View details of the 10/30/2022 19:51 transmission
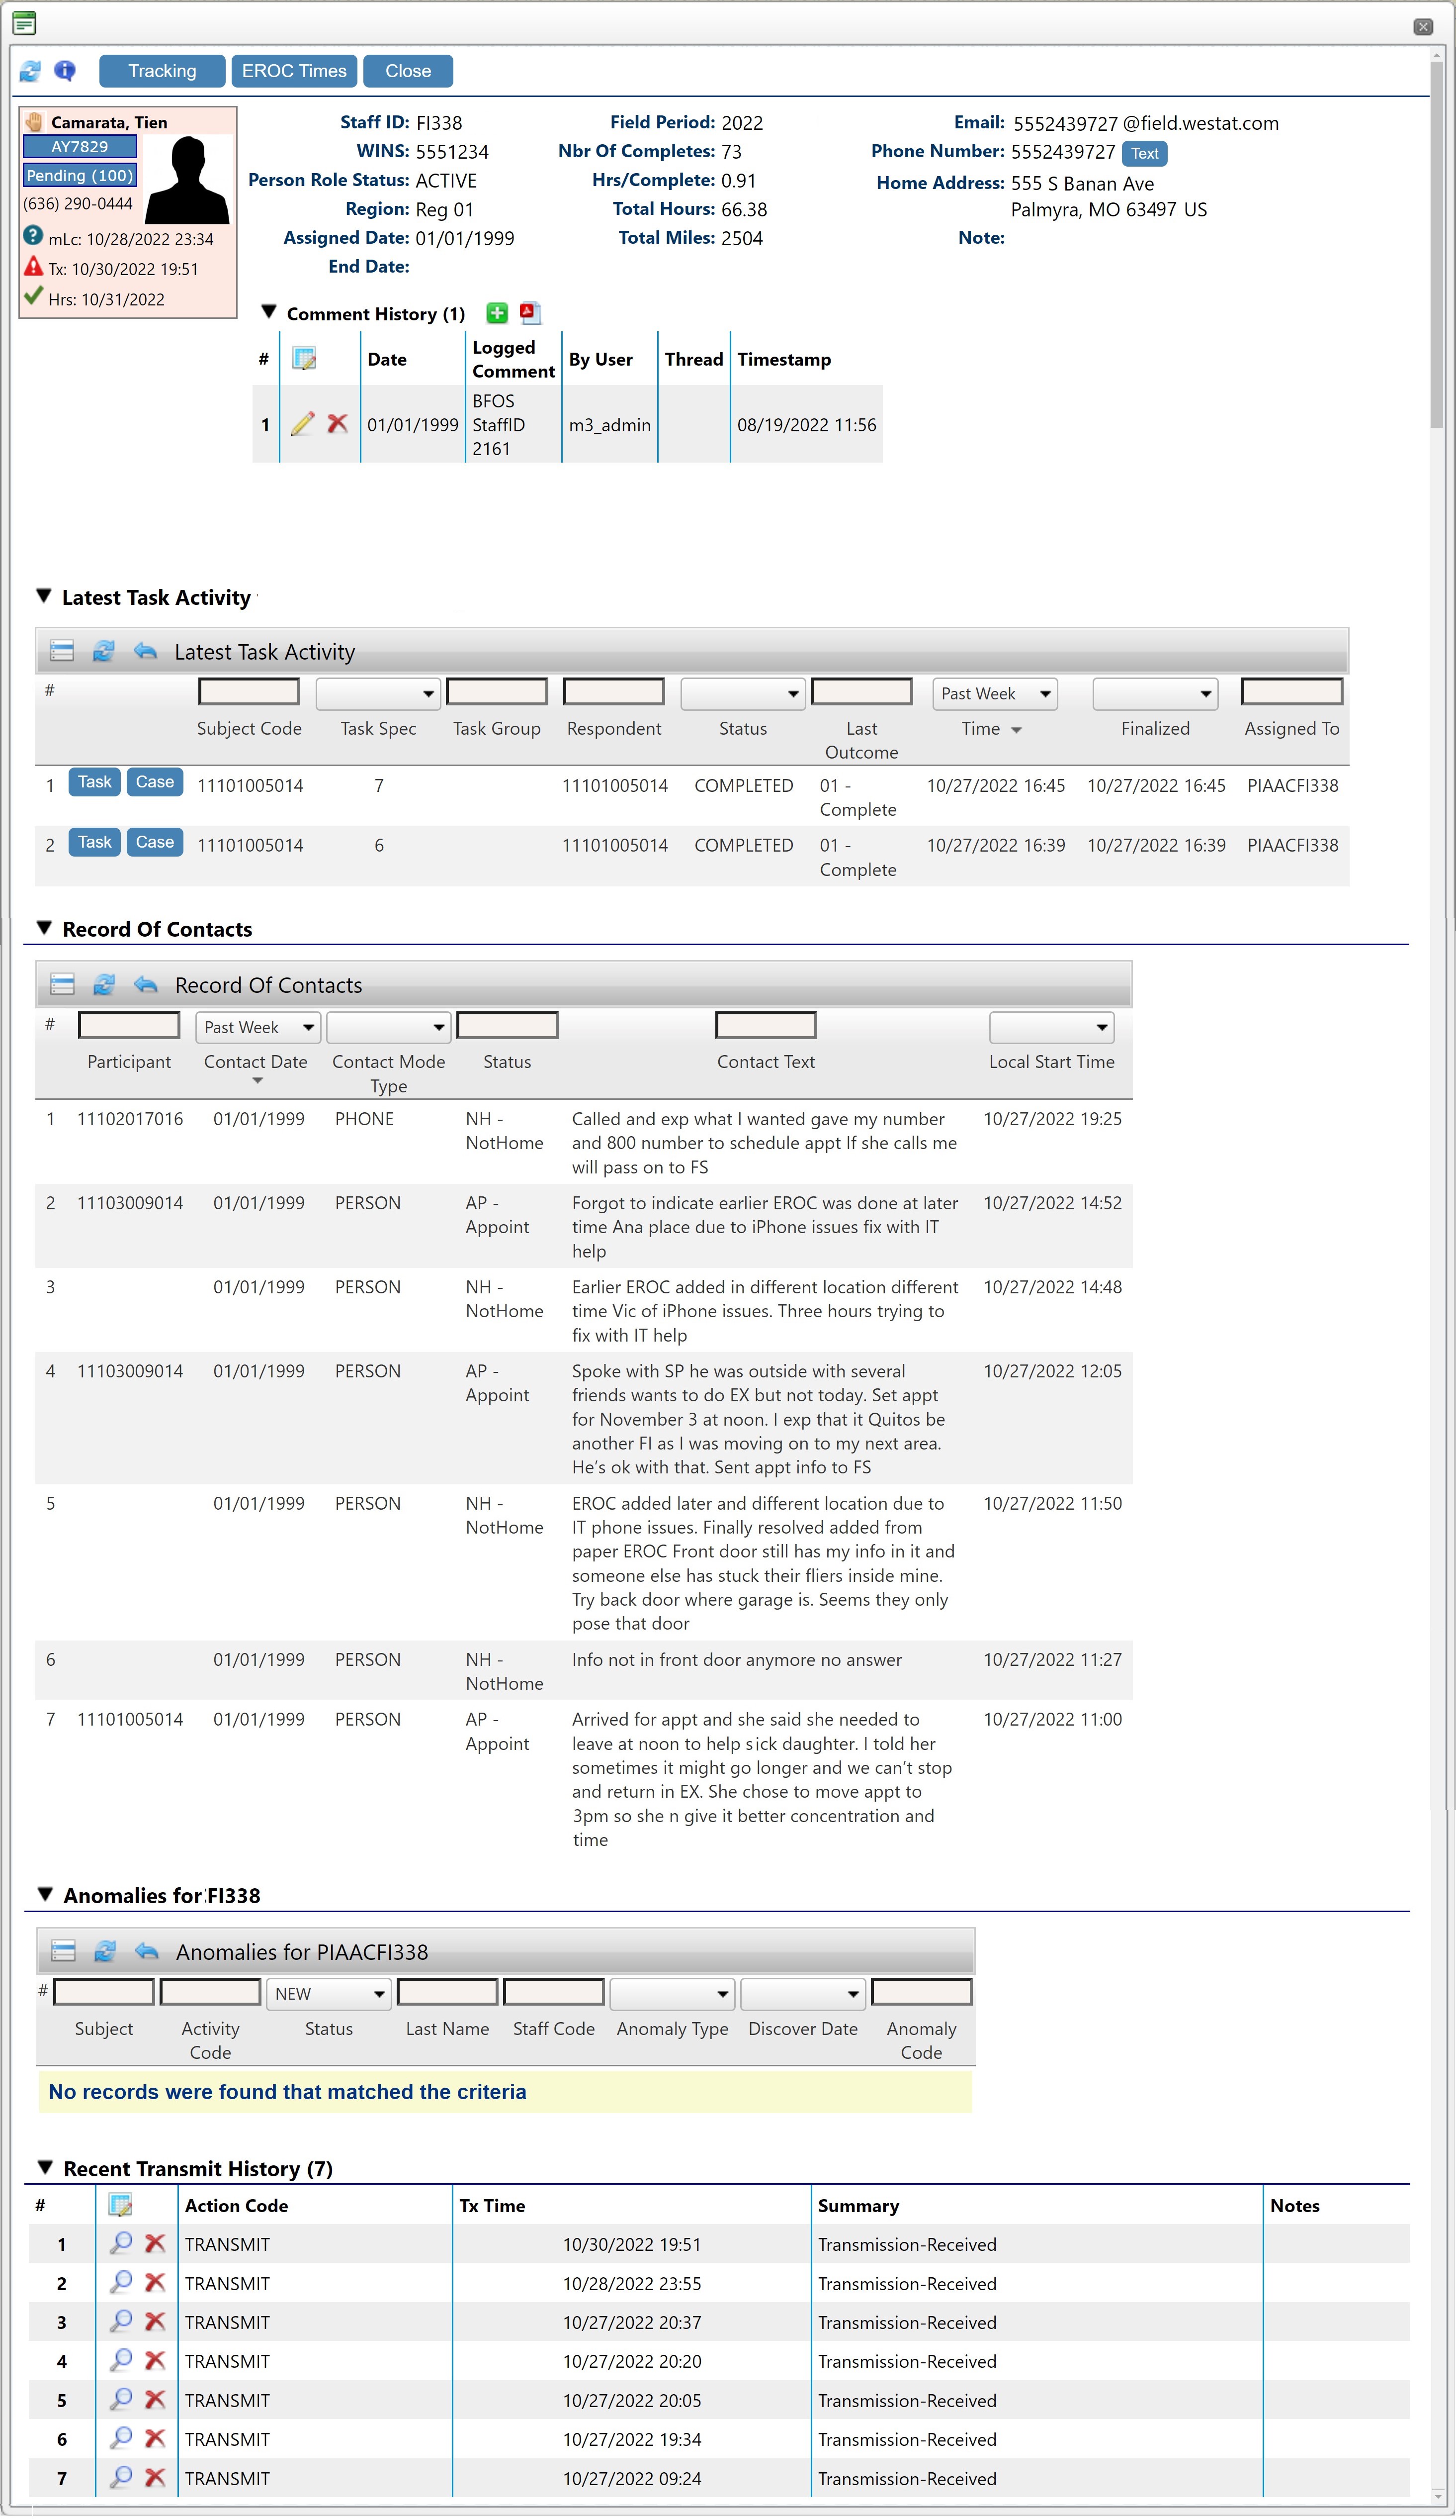The height and width of the screenshot is (2520, 1456). click(121, 2244)
